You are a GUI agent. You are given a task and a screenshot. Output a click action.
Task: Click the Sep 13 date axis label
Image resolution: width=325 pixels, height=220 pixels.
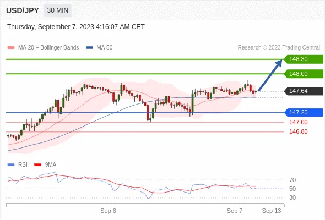pos(272,211)
